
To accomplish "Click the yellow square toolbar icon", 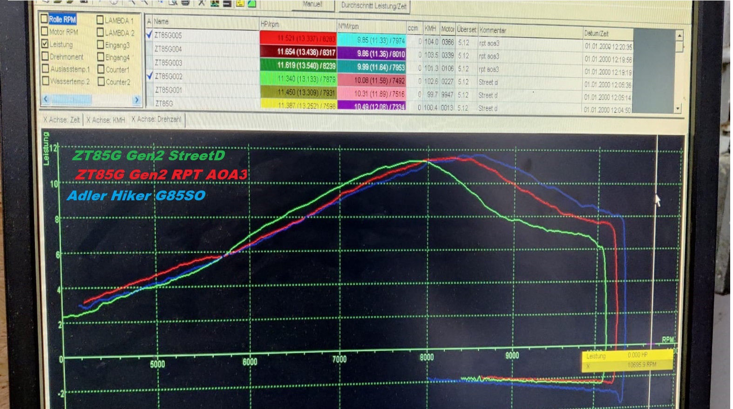I will click(x=240, y=3).
